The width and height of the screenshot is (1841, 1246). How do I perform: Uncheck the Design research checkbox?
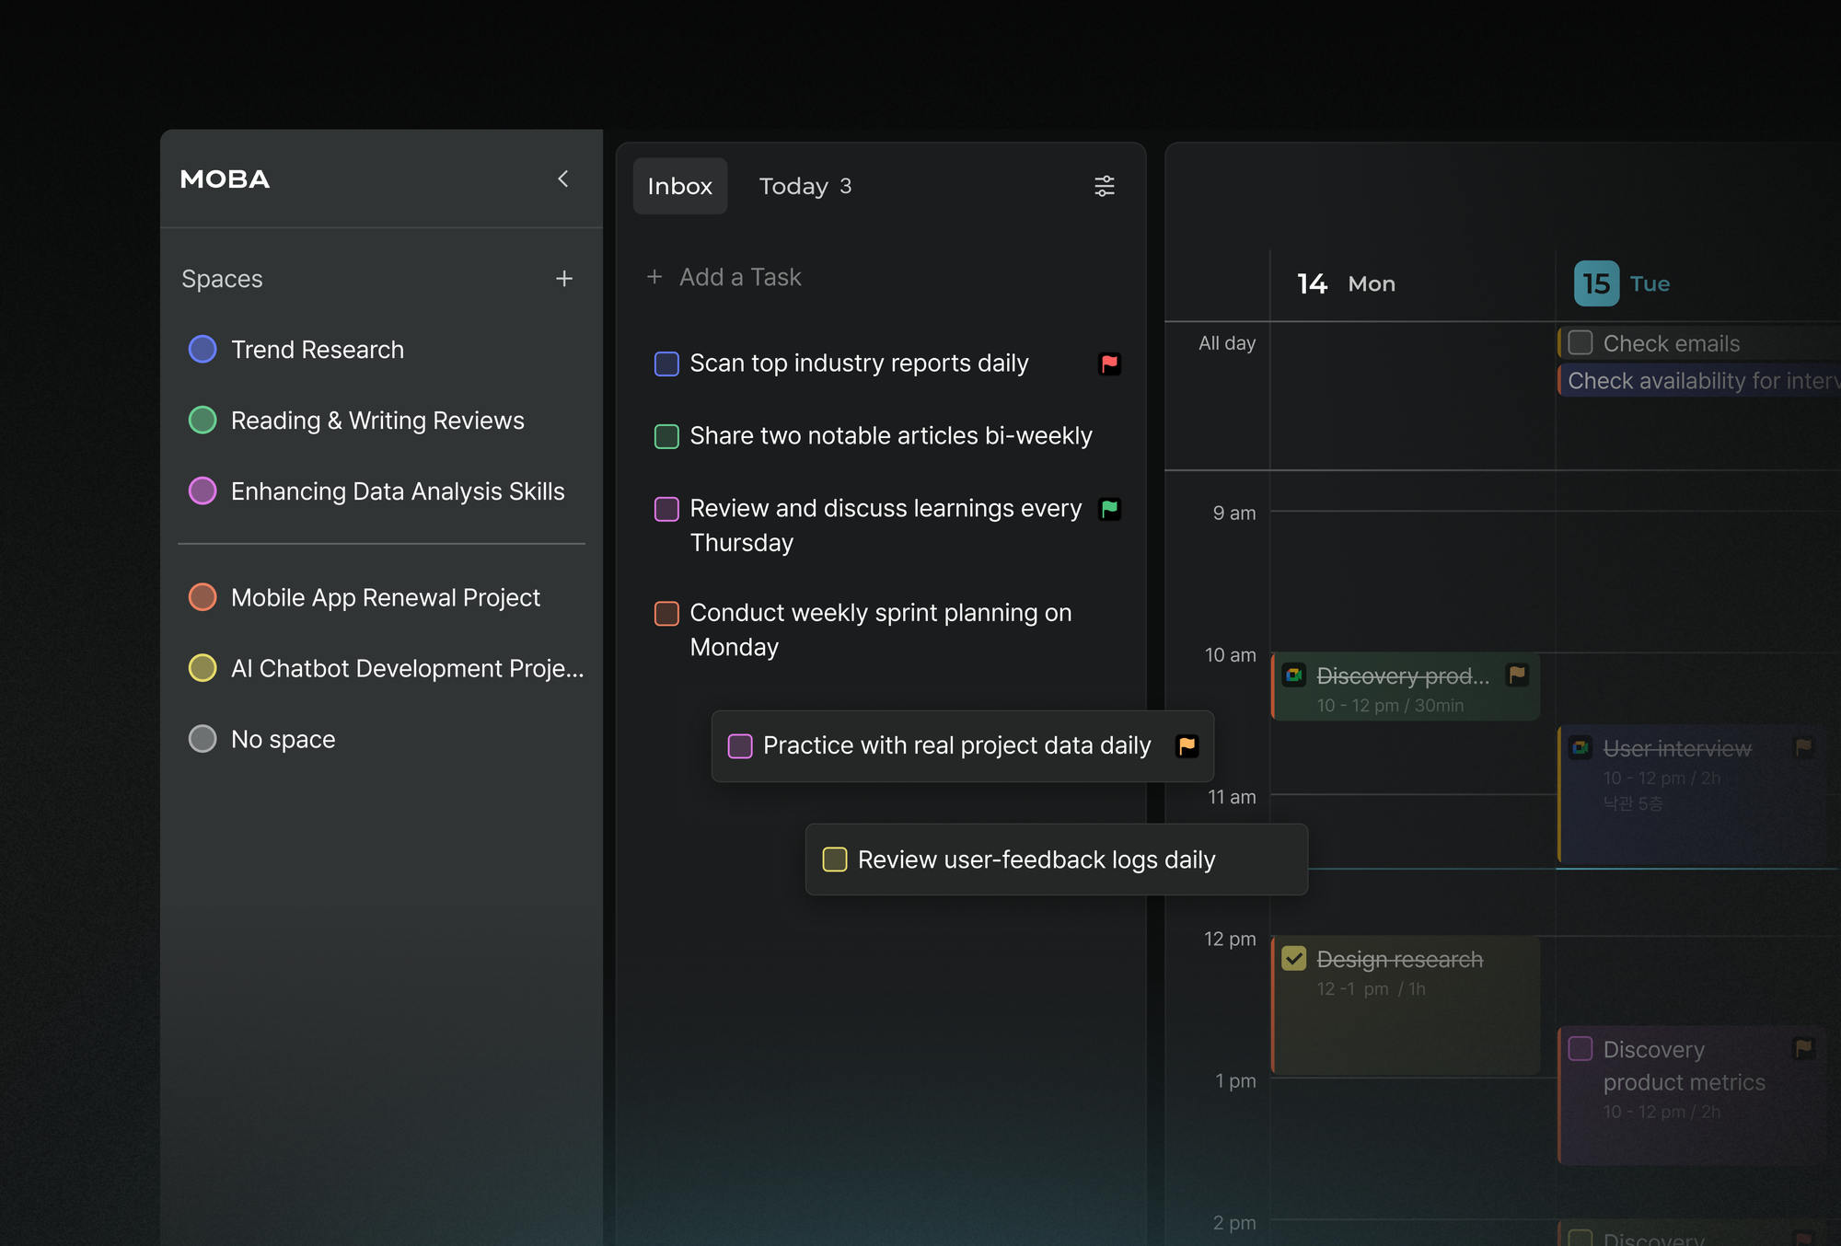coord(1294,959)
